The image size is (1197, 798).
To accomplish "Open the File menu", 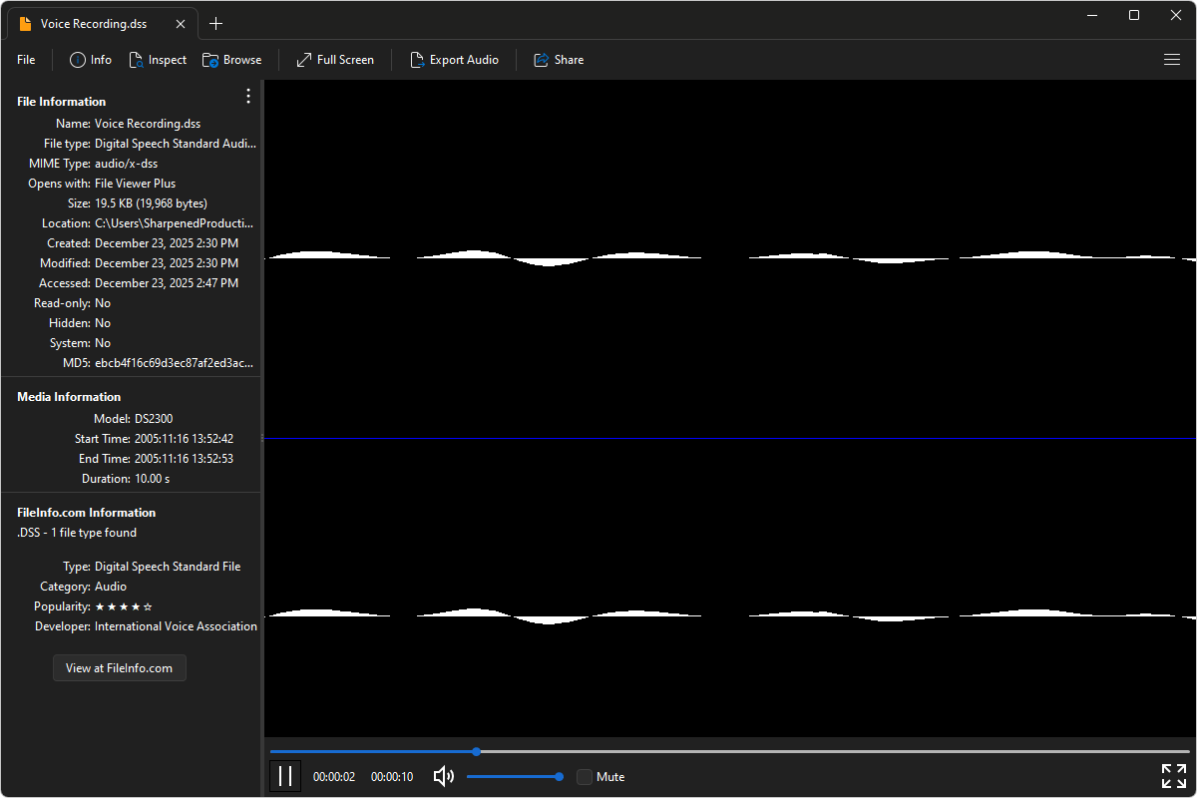I will pyautogui.click(x=26, y=60).
